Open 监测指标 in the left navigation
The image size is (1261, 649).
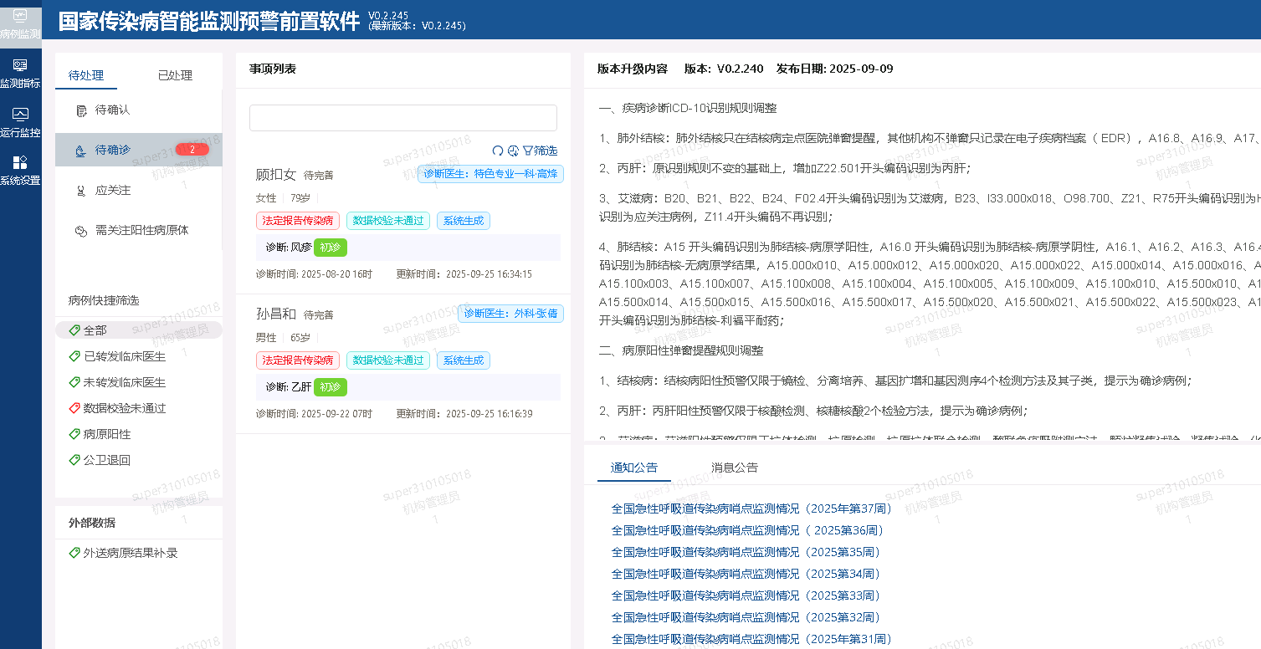coord(20,73)
